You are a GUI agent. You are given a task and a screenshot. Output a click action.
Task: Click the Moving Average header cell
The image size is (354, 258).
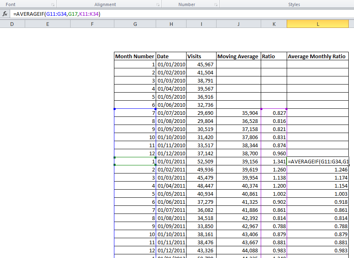pyautogui.click(x=238, y=56)
